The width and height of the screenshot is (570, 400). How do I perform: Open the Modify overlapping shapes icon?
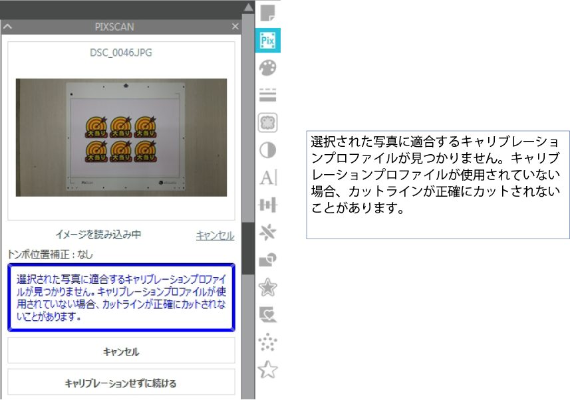[268, 259]
